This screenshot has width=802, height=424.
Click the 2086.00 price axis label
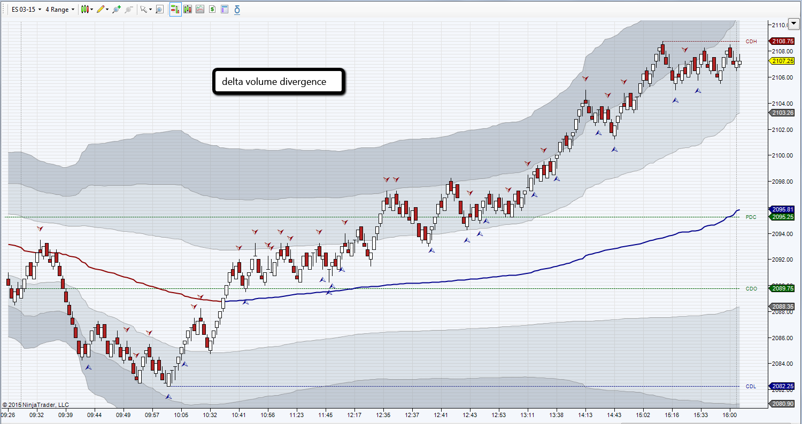click(x=781, y=337)
